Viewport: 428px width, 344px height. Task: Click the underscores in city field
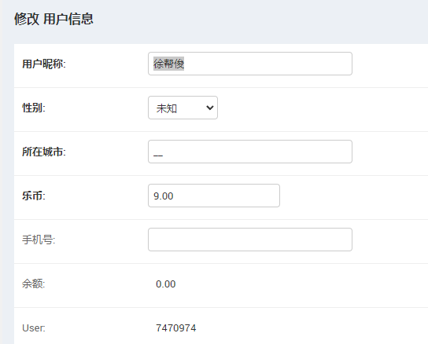(158, 156)
